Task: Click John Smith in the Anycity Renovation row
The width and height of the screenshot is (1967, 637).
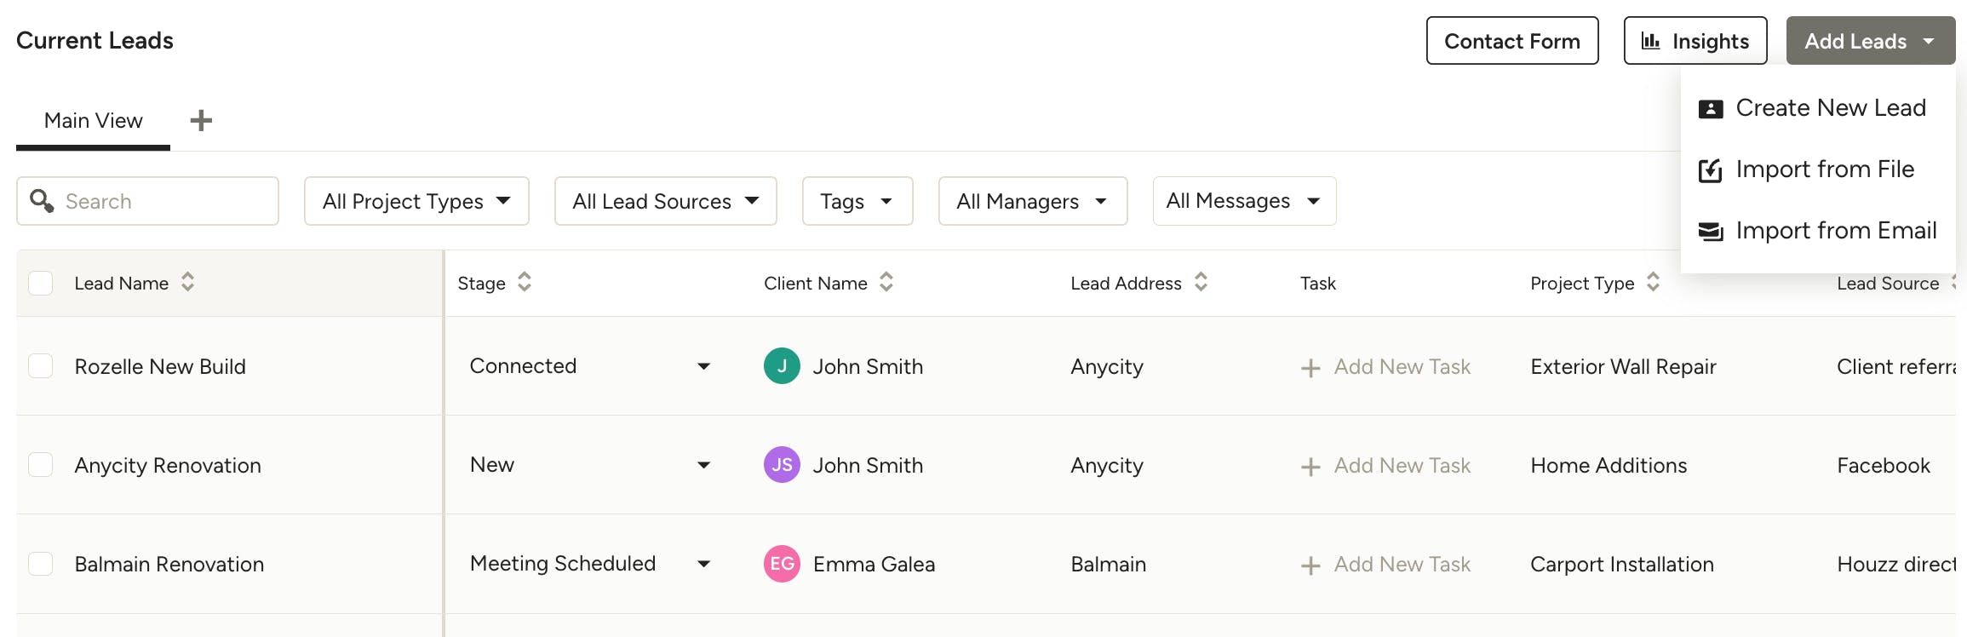Action: [868, 466]
